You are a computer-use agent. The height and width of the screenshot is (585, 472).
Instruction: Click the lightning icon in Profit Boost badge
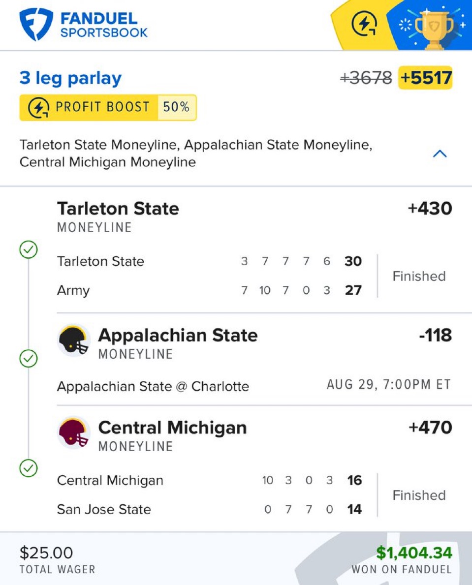click(x=38, y=108)
